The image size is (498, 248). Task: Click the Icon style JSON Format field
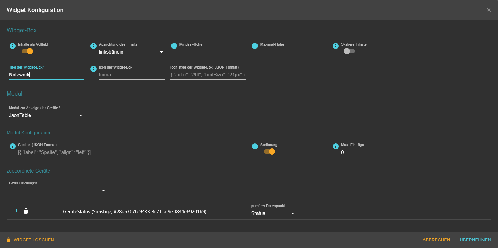(x=208, y=75)
